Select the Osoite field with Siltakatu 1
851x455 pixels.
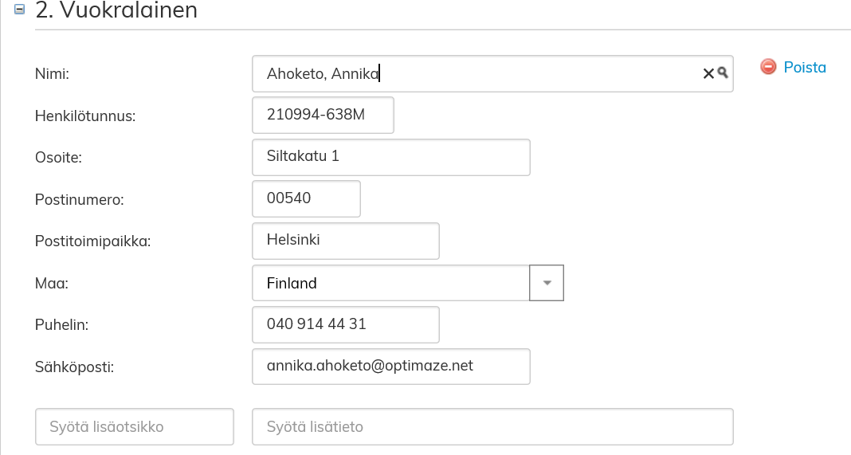390,157
